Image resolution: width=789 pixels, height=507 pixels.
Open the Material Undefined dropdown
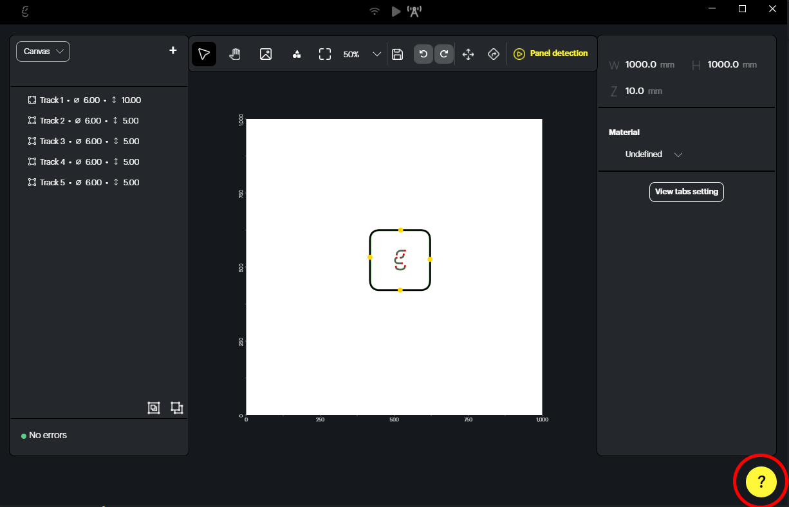coord(653,154)
